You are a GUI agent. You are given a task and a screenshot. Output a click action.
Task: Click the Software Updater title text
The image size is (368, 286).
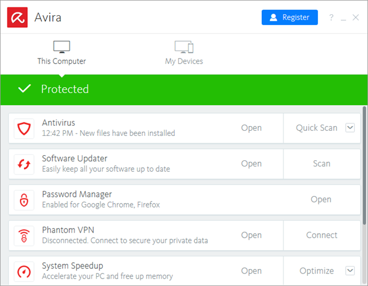pos(74,159)
